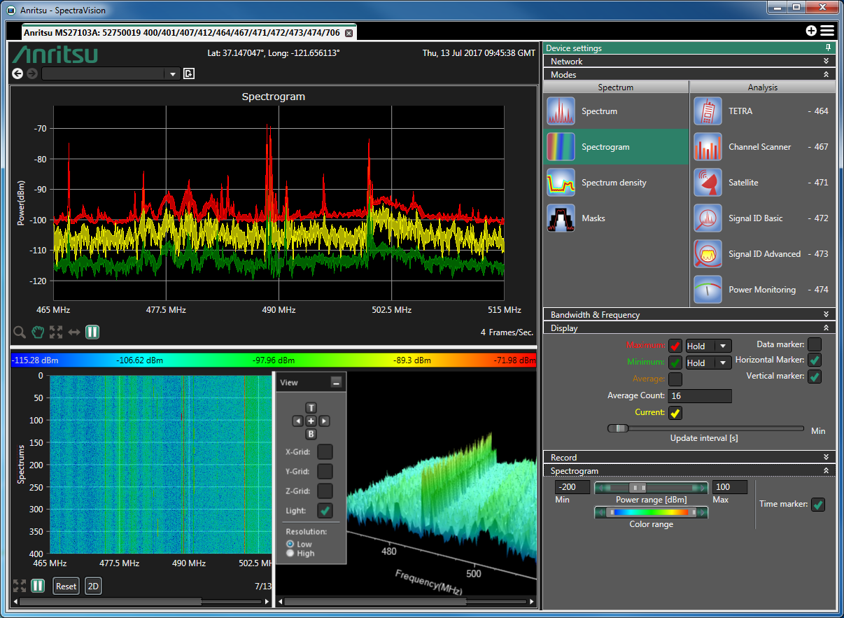Viewport: 844px width, 618px height.
Task: Expand the Bandwidth & Frequency section
Action: [689, 315]
